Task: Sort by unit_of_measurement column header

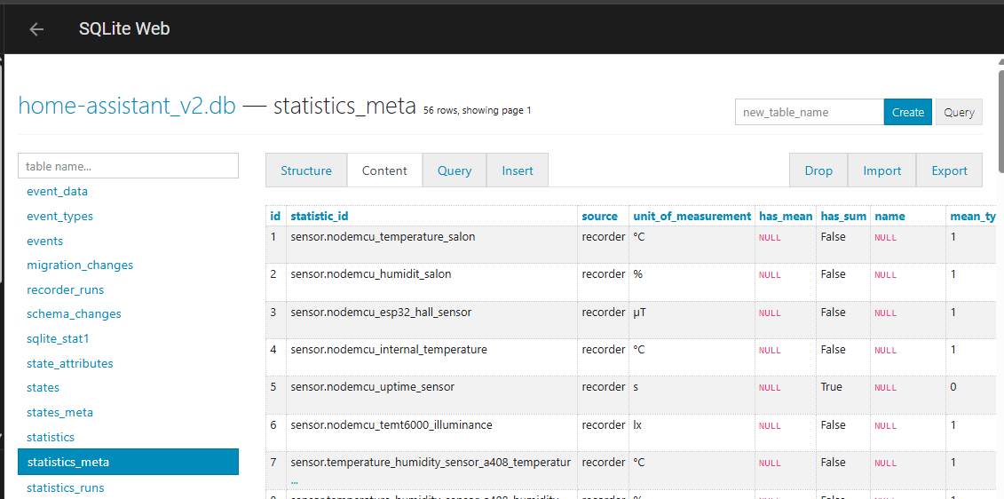Action: (x=692, y=217)
